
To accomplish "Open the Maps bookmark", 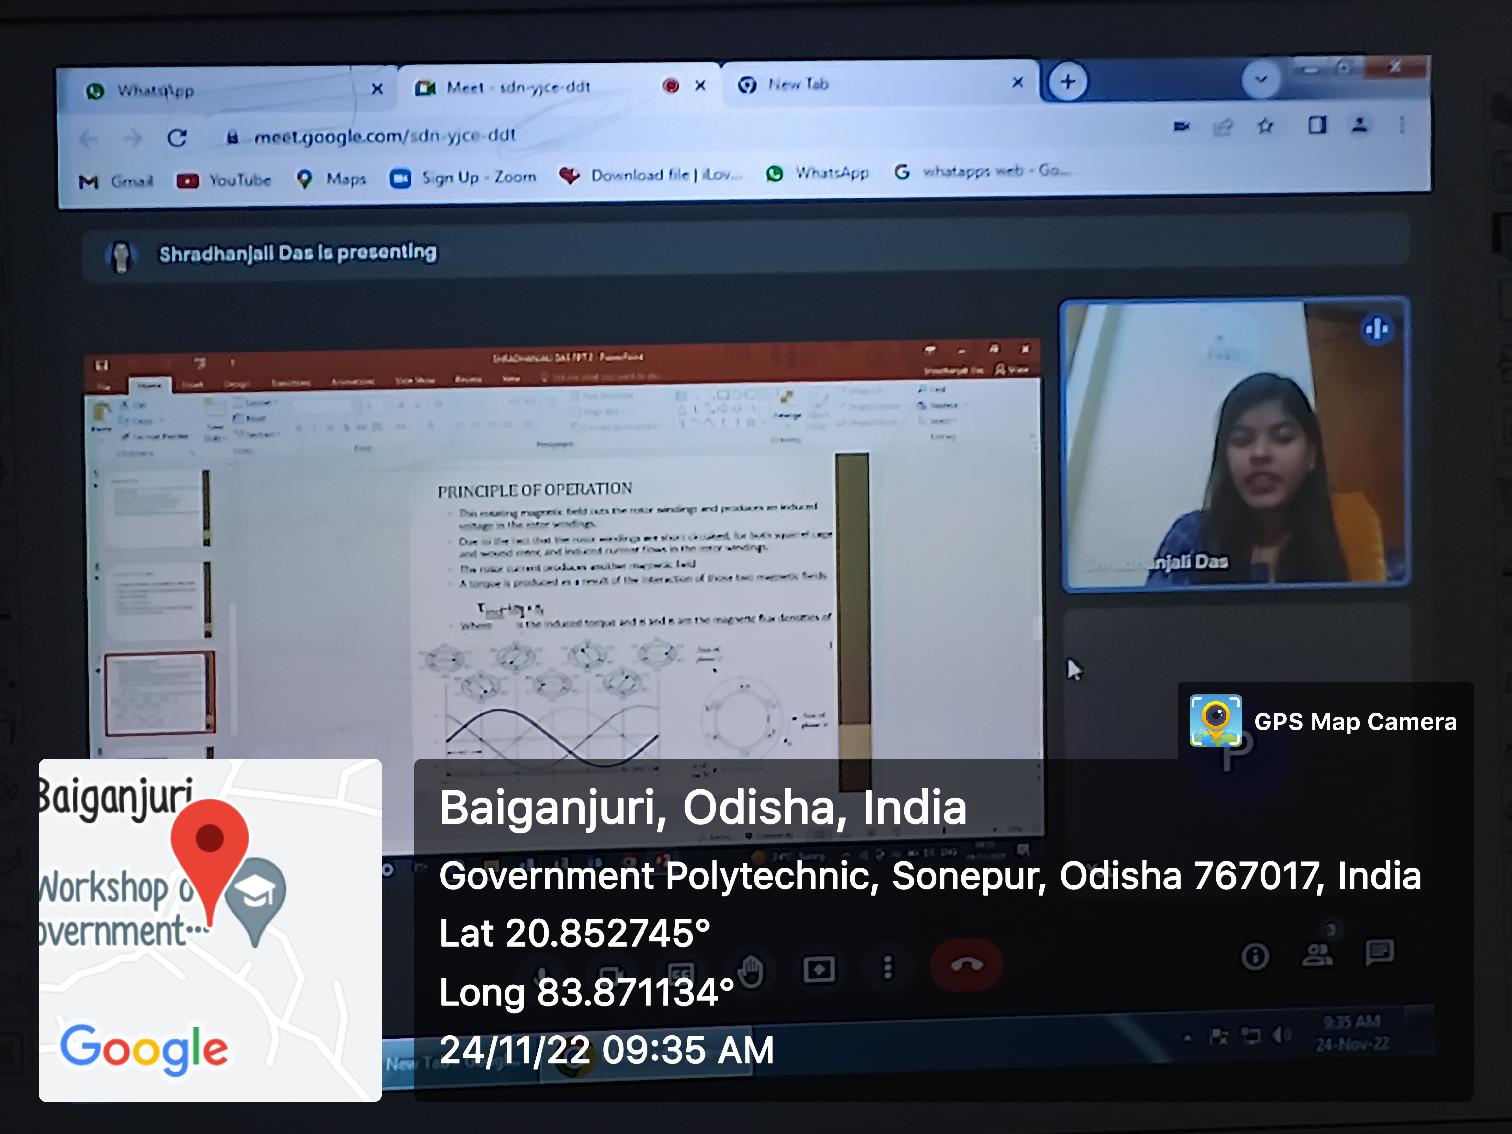I will [332, 179].
